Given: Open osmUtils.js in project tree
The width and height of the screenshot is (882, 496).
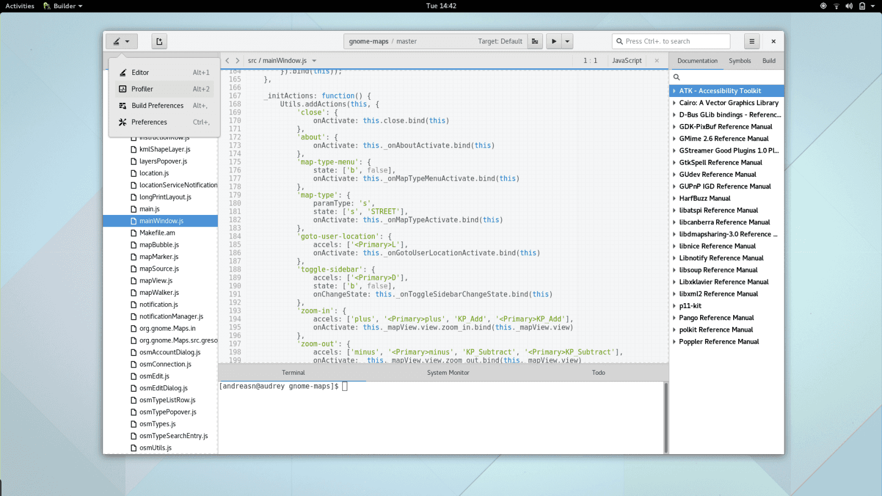Looking at the screenshot, I should 155,448.
